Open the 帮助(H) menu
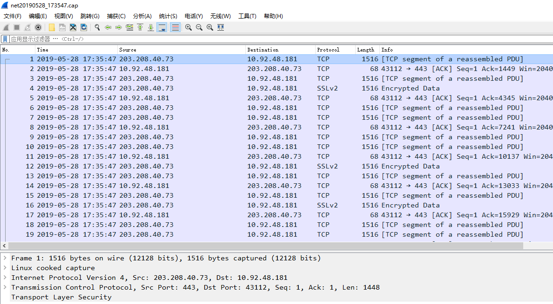The width and height of the screenshot is (553, 304). tap(273, 16)
